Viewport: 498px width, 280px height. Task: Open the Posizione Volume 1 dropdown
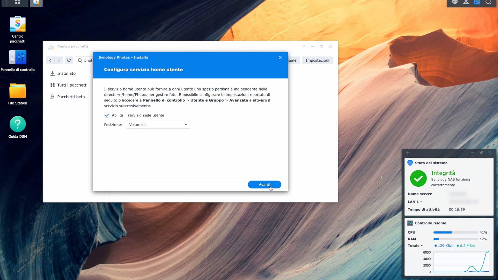158,125
